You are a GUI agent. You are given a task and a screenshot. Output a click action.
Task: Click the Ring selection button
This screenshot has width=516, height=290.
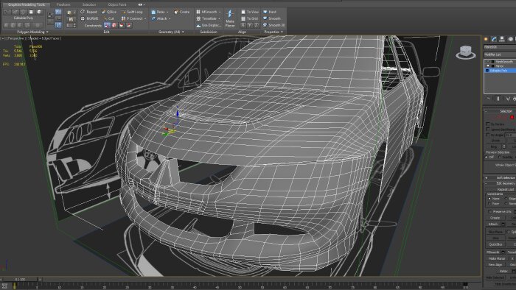494,146
